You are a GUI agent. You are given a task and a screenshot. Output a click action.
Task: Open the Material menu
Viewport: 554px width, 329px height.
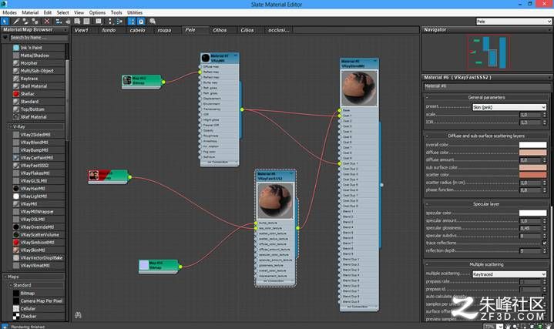pyautogui.click(x=30, y=12)
